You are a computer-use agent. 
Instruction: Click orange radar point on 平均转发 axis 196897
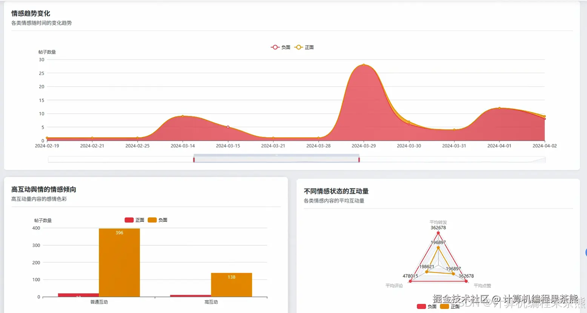coord(438,248)
